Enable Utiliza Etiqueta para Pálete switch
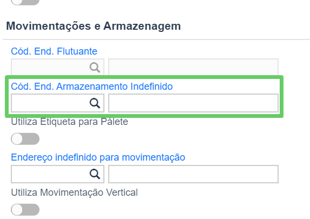 (x=25, y=139)
